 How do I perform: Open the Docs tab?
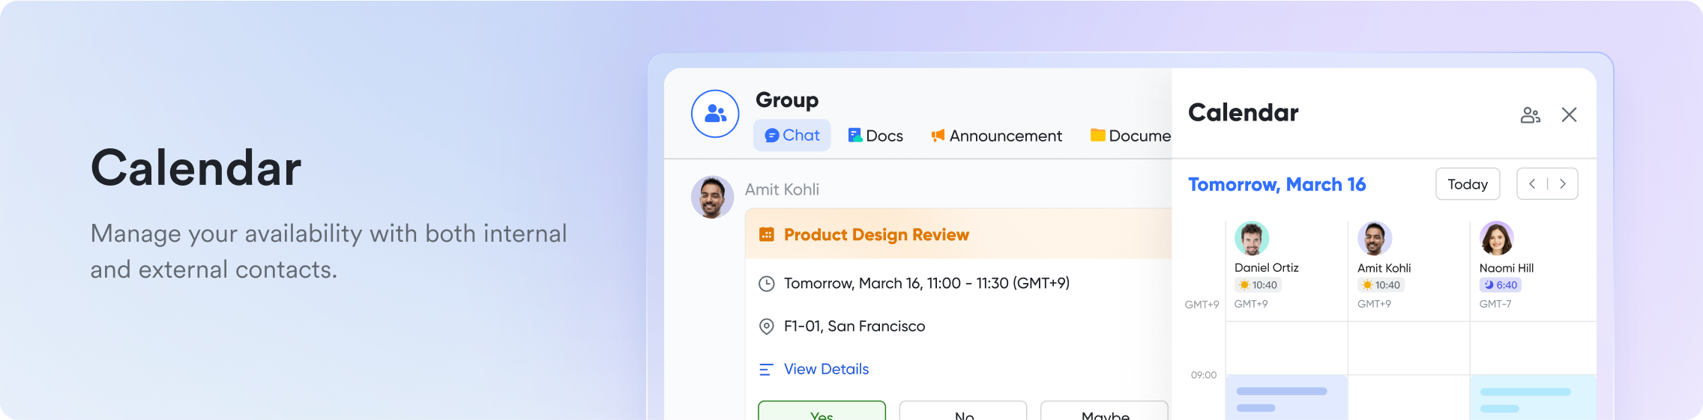tap(875, 136)
